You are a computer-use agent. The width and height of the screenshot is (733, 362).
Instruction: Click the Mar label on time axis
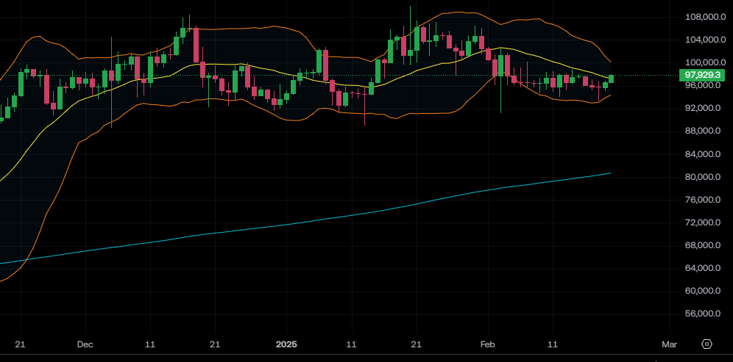pos(670,344)
